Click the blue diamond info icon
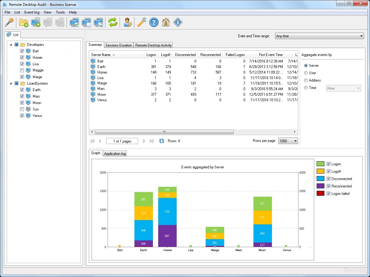Screen dimensions: 370x277 coord(178,22)
